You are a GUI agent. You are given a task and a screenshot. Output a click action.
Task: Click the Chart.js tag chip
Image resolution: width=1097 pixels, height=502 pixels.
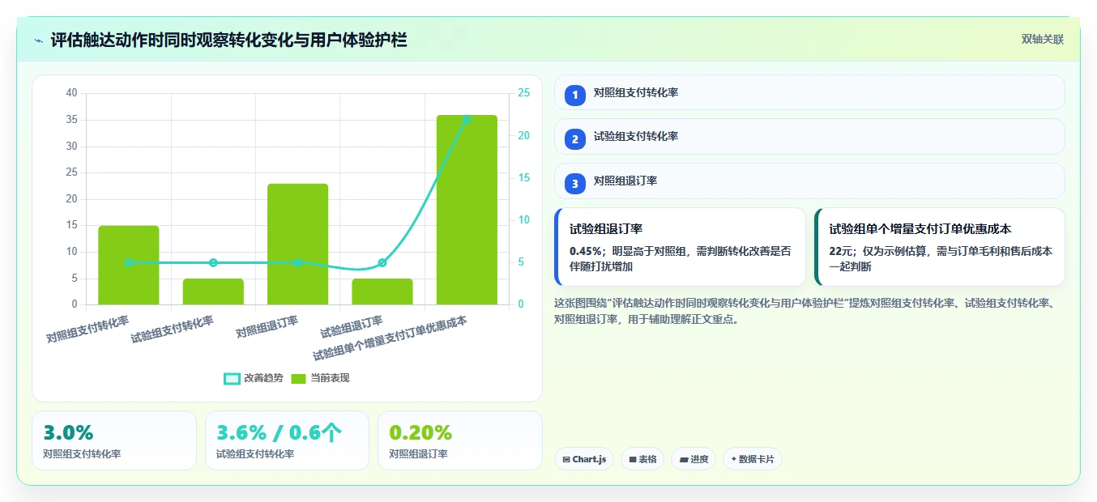point(584,459)
